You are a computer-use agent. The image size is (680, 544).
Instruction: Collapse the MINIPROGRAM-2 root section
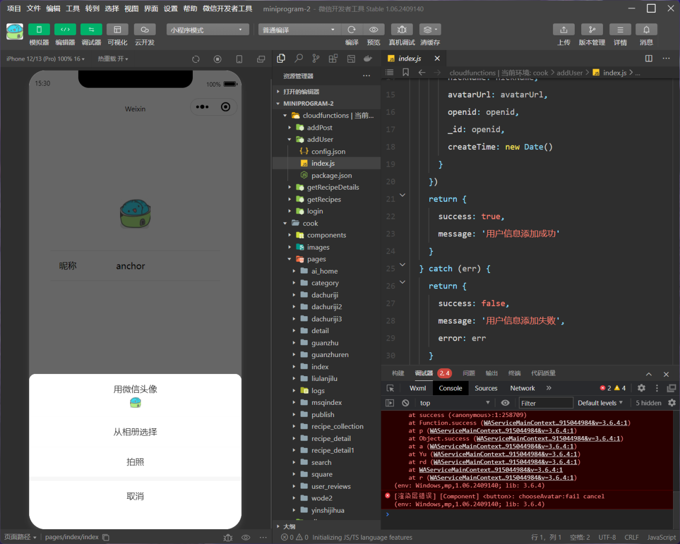[x=327, y=104]
